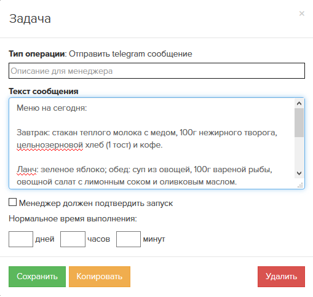Place cursor on 'Меню на сегодня:' line
This screenshot has width=313, height=297.
(52, 108)
